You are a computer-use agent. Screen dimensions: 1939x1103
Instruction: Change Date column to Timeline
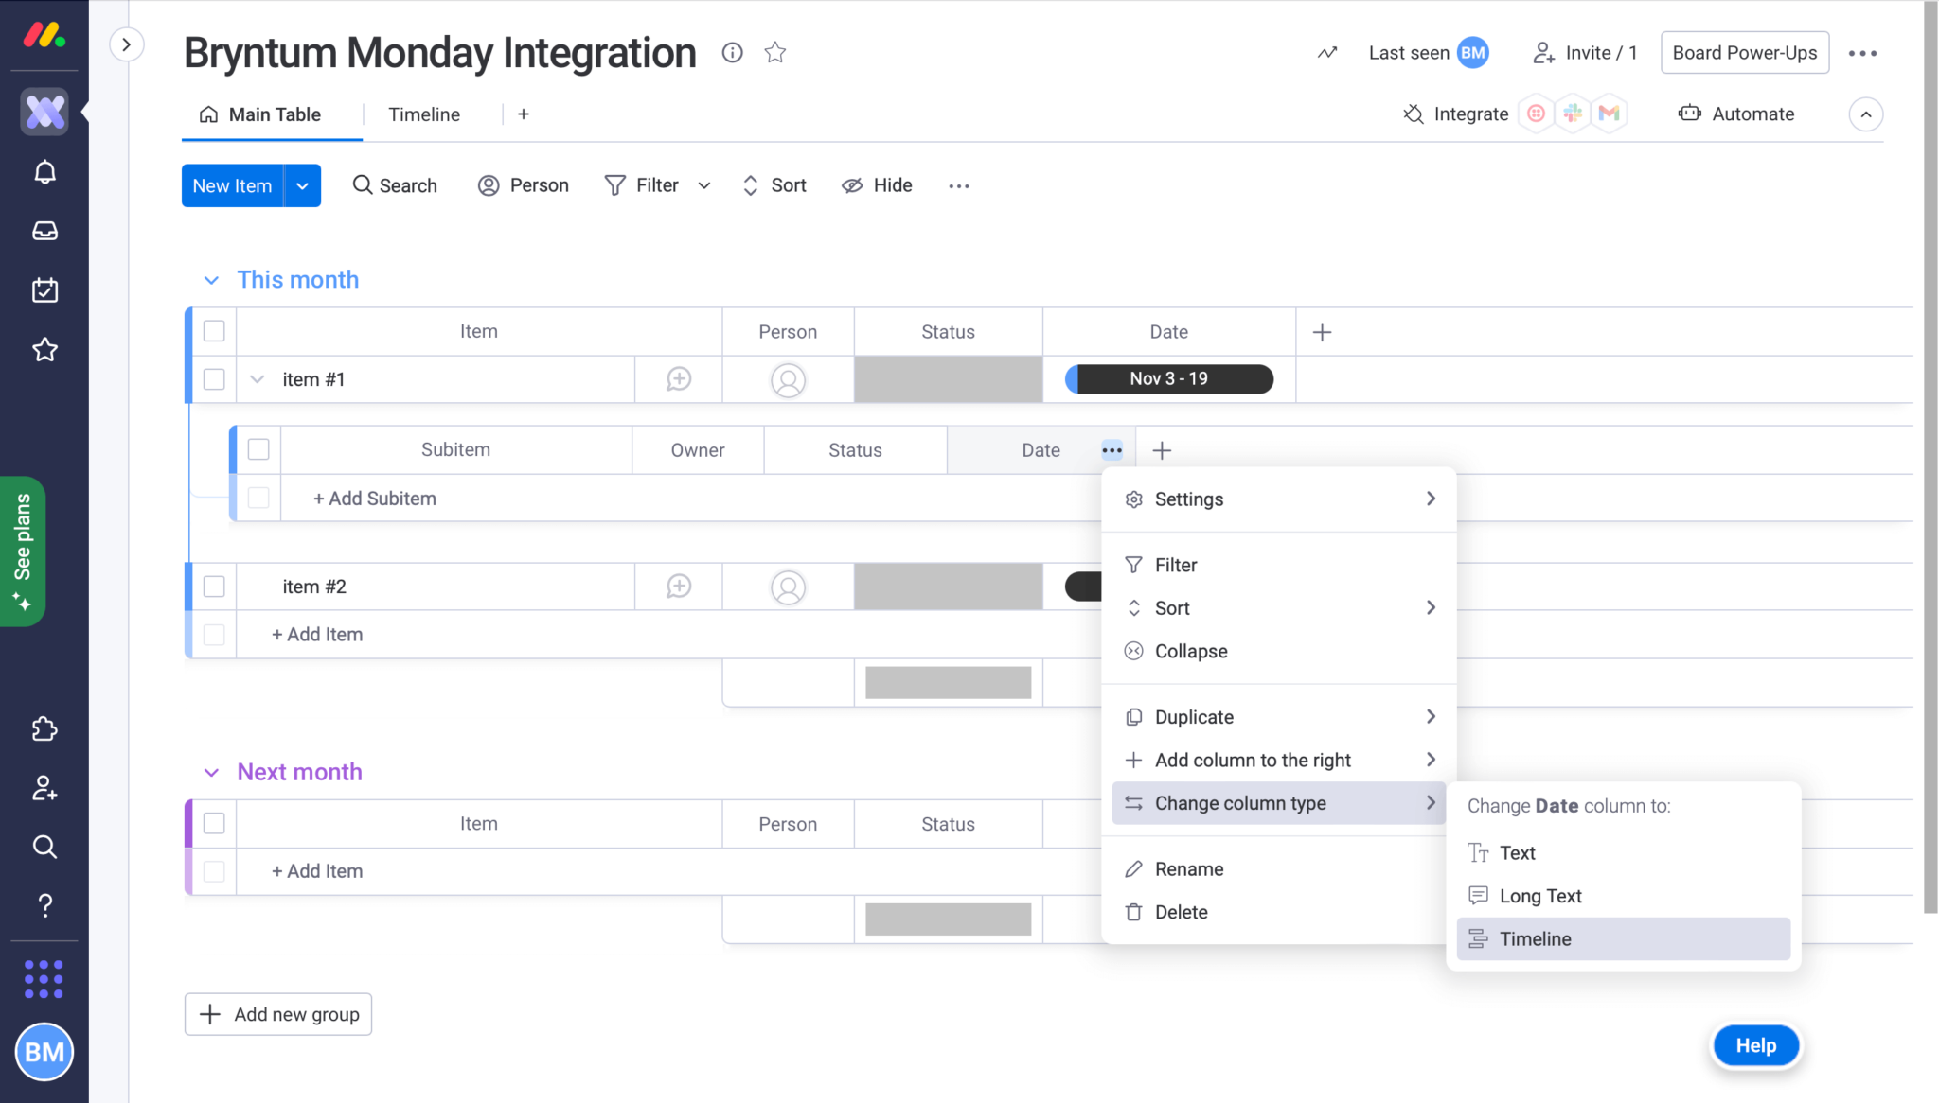tap(1624, 938)
